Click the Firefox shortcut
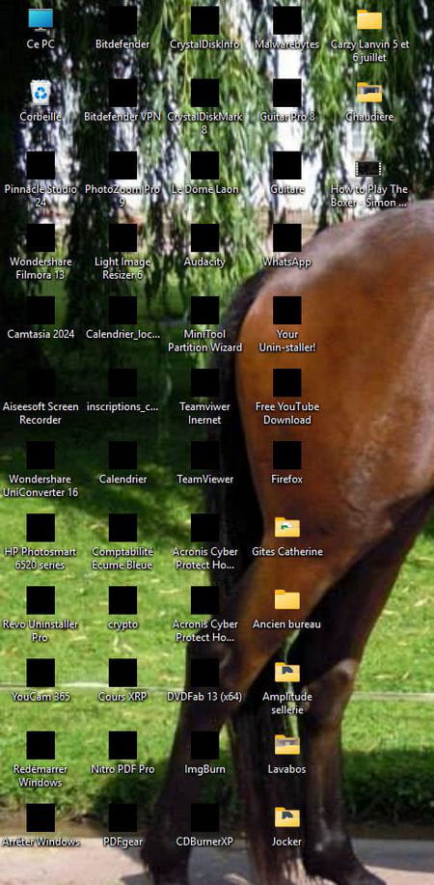This screenshot has width=434, height=885. click(286, 456)
